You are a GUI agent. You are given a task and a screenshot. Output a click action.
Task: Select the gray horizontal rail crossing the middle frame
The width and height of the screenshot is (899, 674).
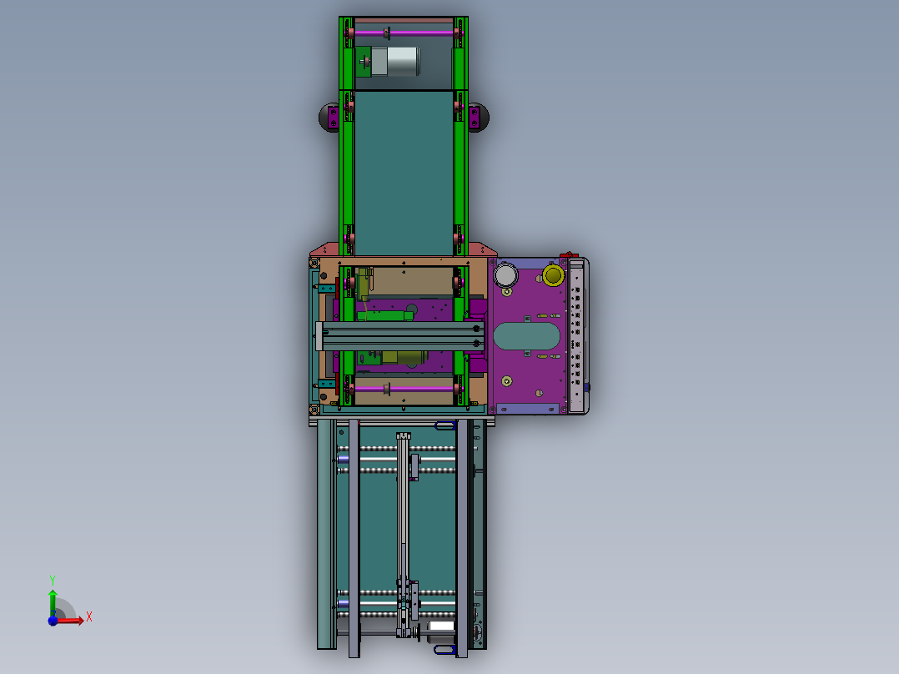click(400, 336)
